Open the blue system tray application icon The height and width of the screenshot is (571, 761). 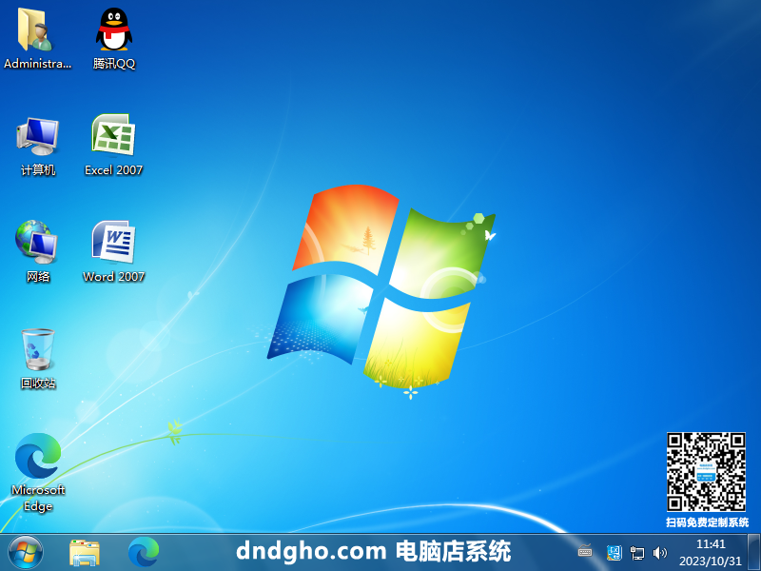[x=614, y=553]
